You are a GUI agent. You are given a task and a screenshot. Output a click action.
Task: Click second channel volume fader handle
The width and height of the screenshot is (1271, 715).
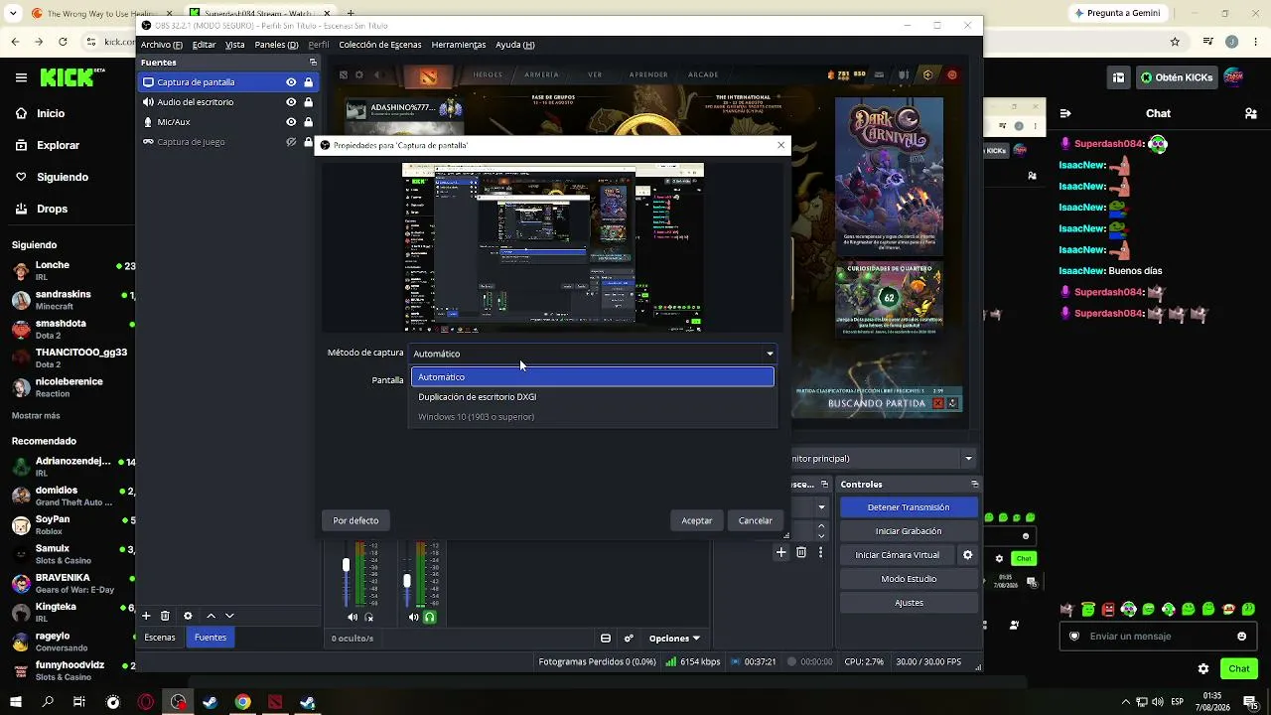[x=407, y=580]
